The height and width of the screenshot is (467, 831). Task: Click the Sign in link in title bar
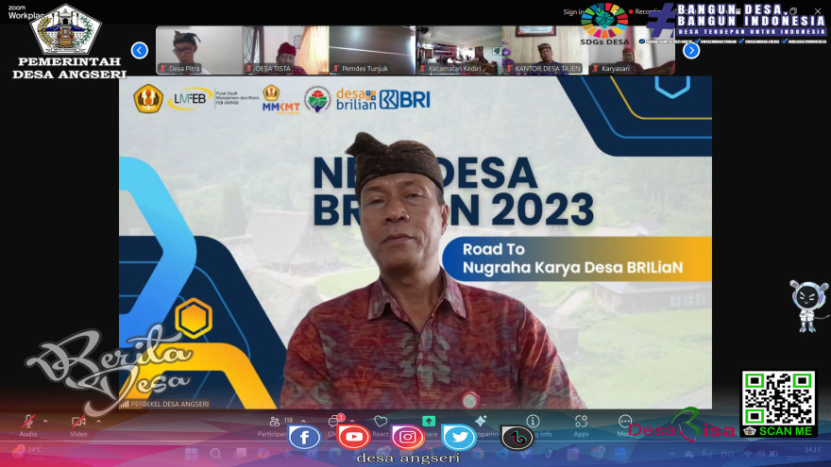[572, 11]
